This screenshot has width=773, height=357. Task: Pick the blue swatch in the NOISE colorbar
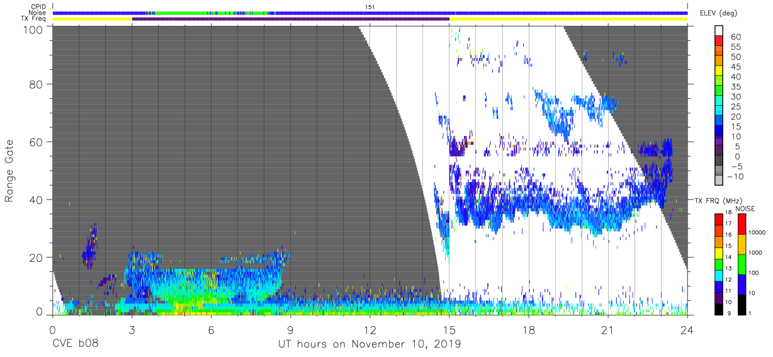[741, 285]
